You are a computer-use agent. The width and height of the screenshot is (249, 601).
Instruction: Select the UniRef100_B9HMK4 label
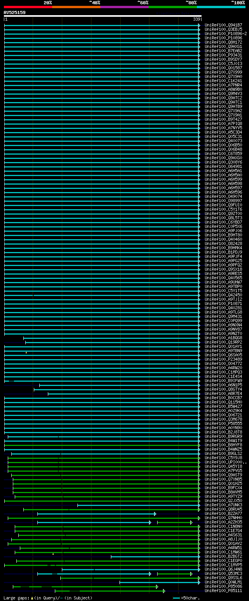click(223, 248)
